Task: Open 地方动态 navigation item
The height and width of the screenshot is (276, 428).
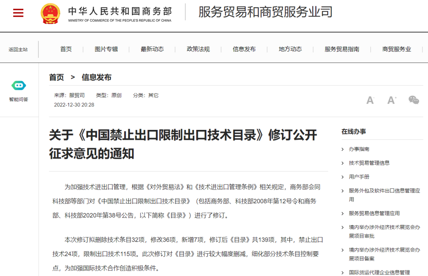Action: click(x=290, y=49)
